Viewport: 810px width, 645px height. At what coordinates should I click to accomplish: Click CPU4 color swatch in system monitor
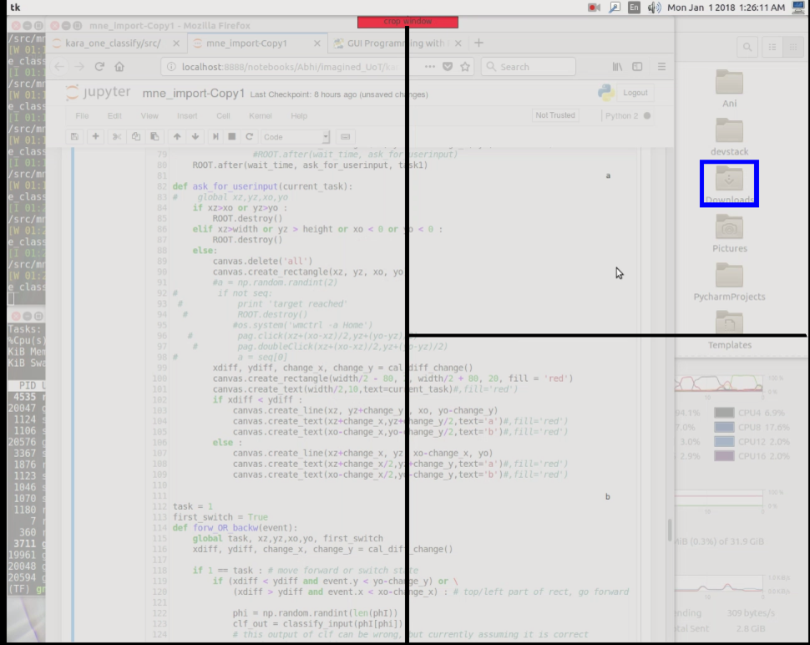coord(724,413)
